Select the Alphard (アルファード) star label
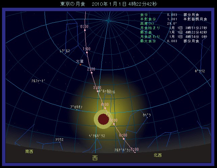This screenshot has height=168, width=217. 38,81
